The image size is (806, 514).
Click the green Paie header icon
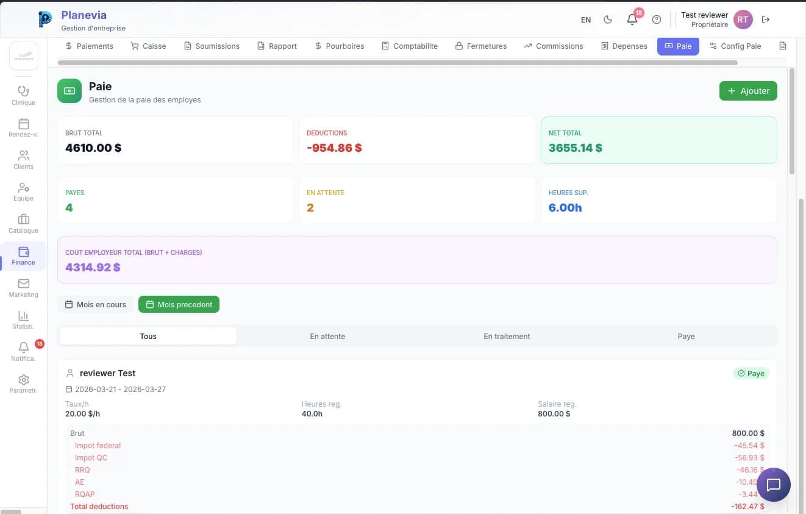pos(70,91)
